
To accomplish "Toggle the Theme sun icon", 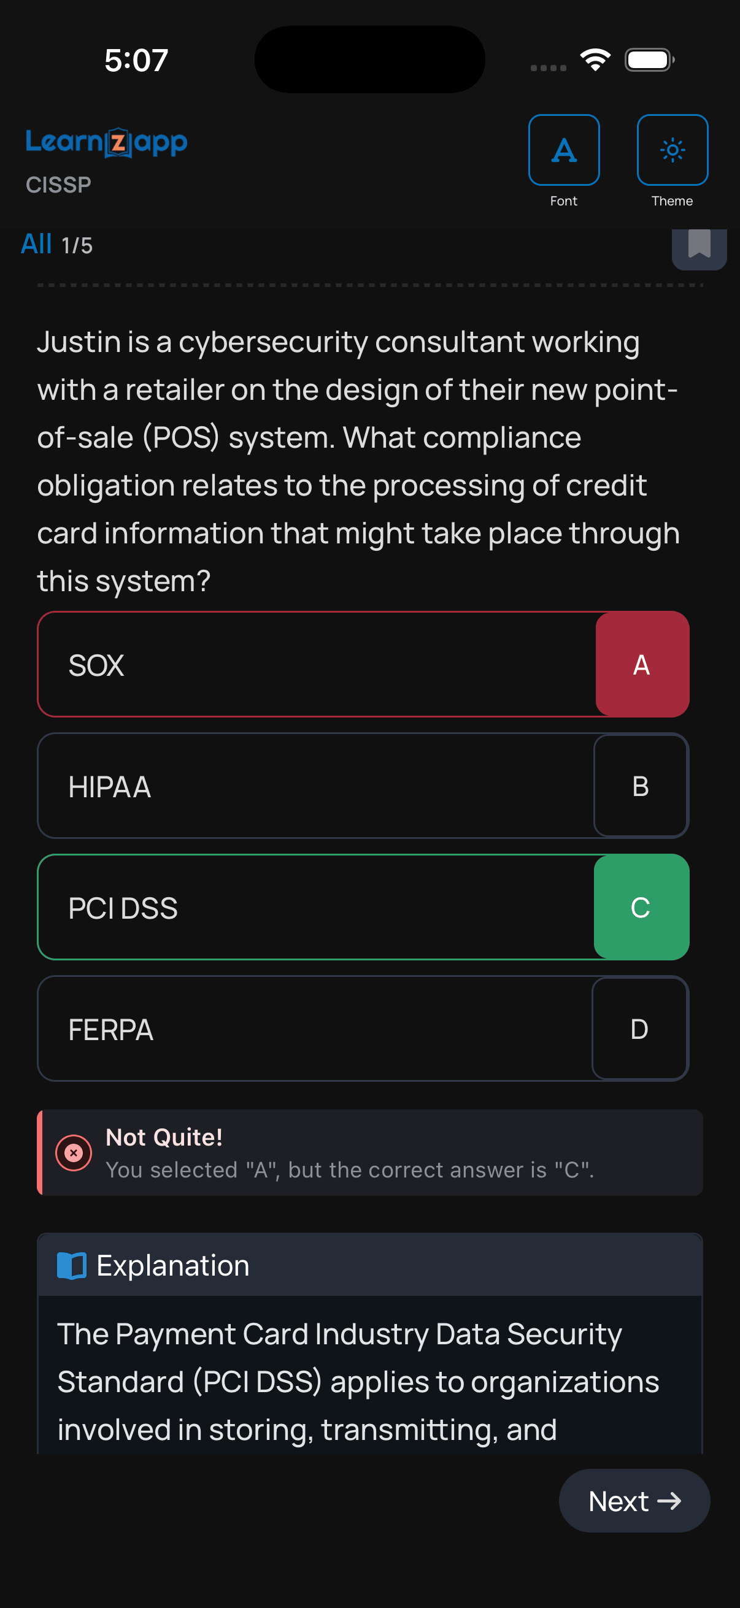I will click(x=672, y=150).
